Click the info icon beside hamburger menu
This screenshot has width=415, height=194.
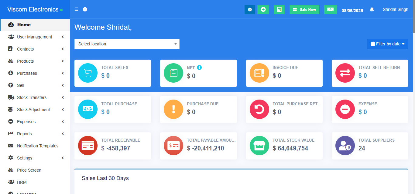pyautogui.click(x=85, y=9)
